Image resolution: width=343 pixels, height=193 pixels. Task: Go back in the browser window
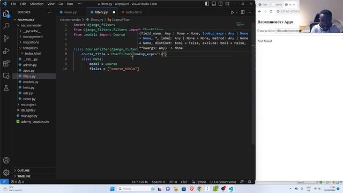259,11
